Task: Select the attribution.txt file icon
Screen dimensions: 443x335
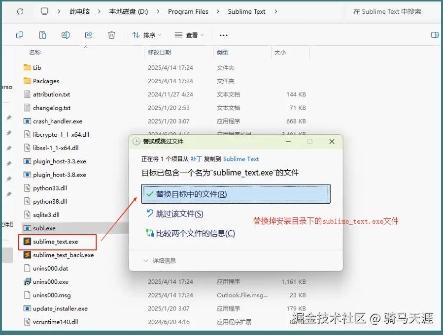Action: (x=27, y=94)
